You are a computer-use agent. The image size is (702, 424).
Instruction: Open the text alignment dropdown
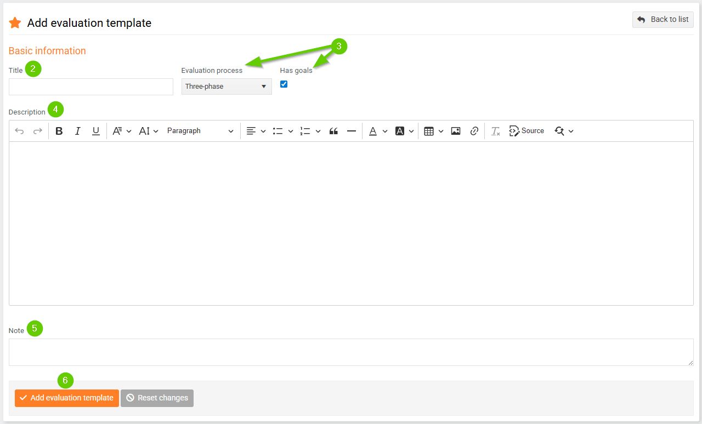click(256, 131)
